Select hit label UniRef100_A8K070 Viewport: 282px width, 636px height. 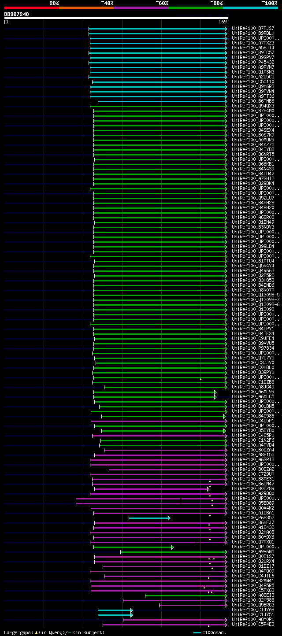(253, 290)
